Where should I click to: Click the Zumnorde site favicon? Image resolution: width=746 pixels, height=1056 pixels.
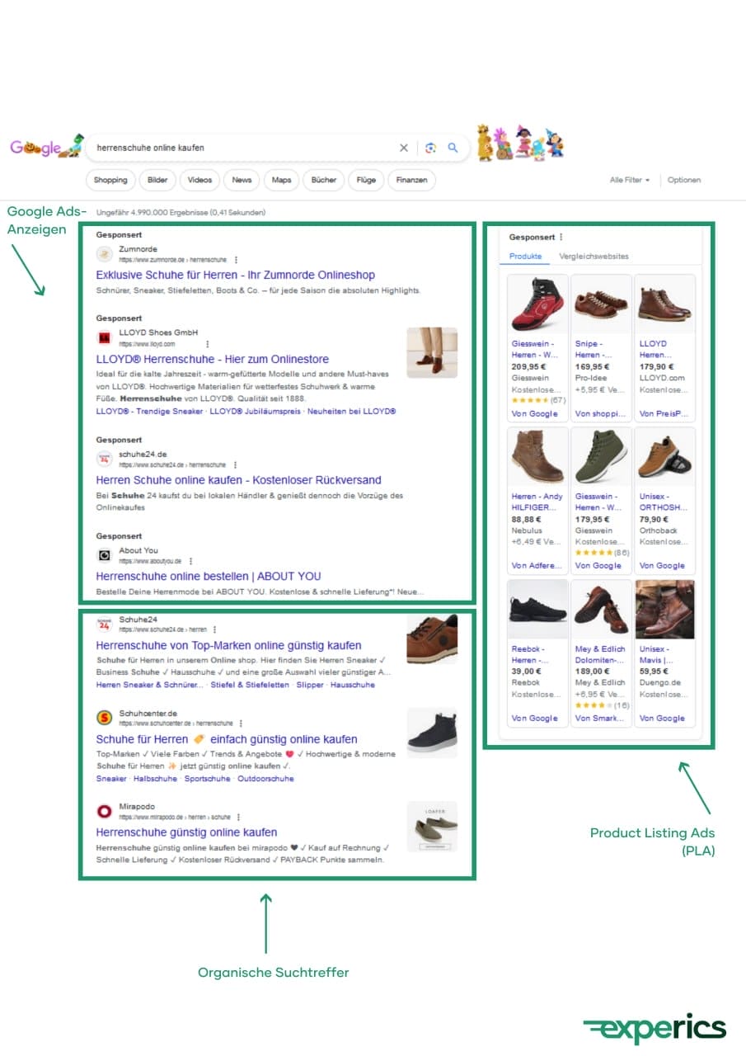coord(104,254)
